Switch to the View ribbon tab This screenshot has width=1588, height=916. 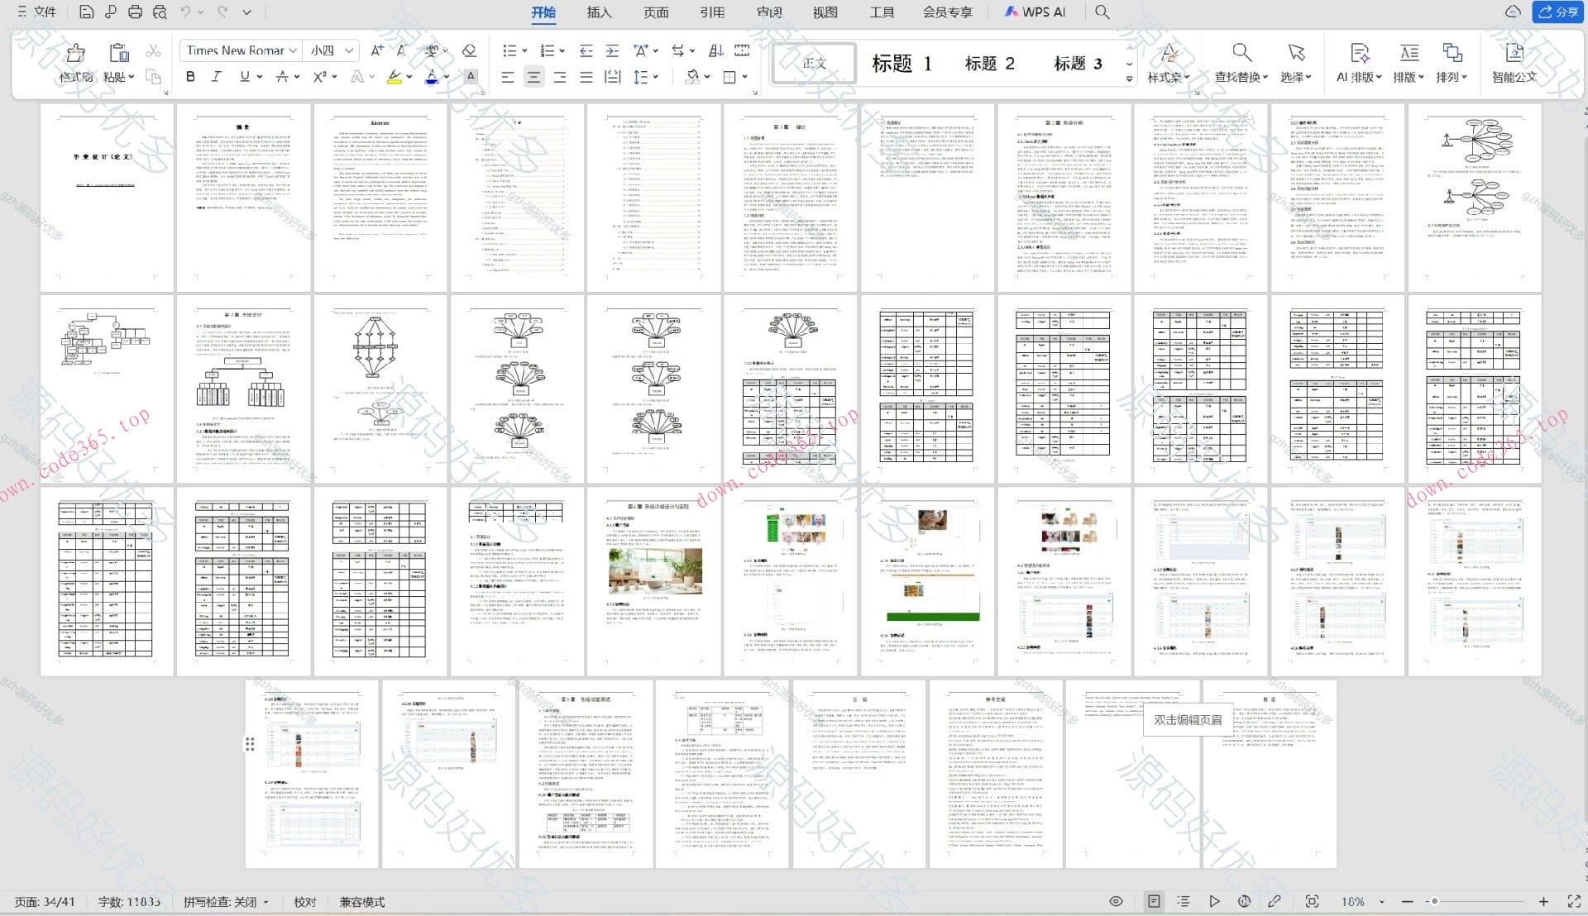coord(825,12)
